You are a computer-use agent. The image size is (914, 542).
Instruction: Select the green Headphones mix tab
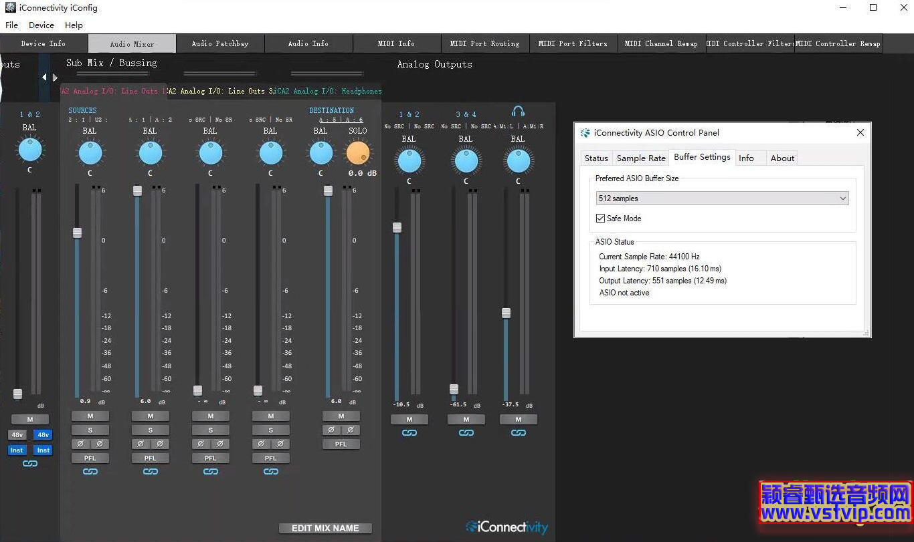point(329,91)
